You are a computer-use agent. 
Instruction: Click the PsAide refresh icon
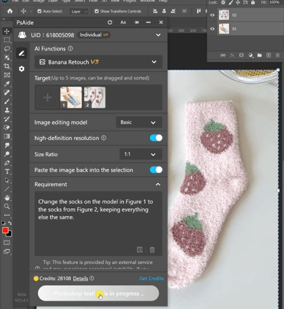(x=109, y=22)
